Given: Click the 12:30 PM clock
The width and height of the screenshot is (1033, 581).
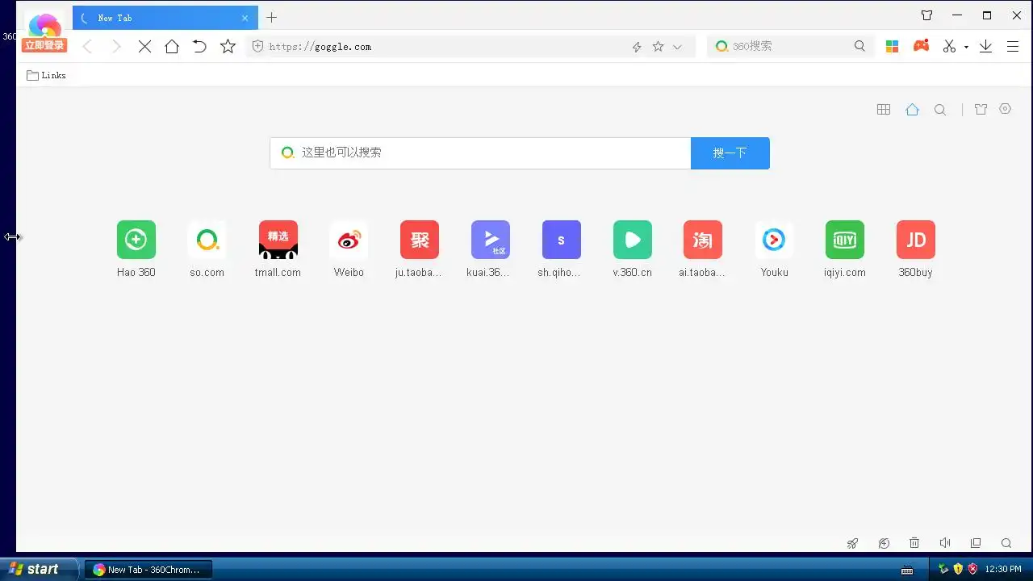Looking at the screenshot, I should click(1003, 570).
